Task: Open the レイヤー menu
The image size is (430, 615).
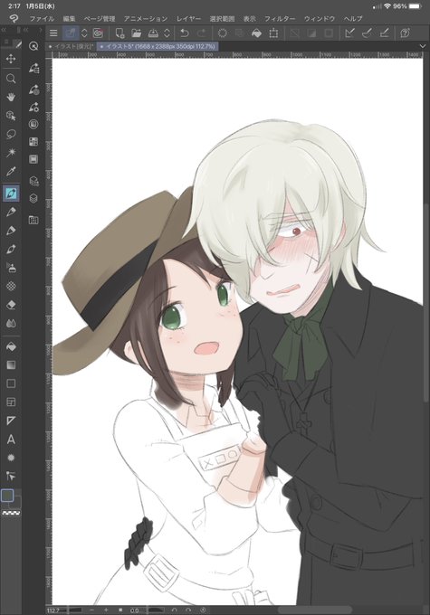Action: click(x=188, y=18)
